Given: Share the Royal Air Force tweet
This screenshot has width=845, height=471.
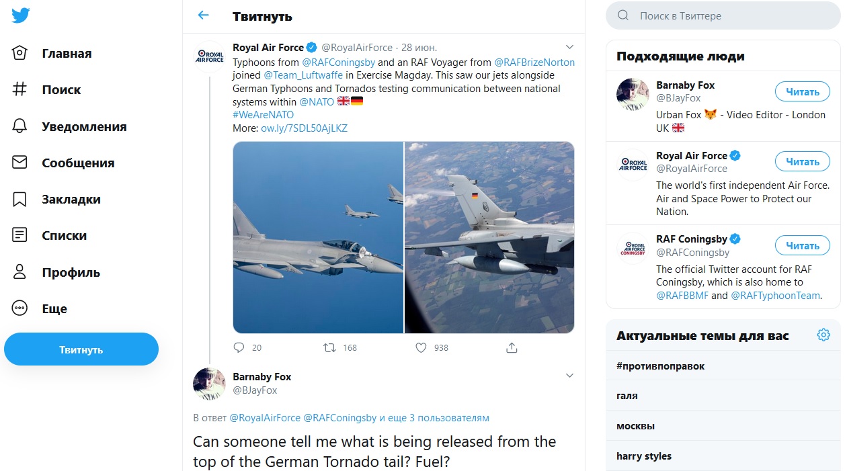Looking at the screenshot, I should pos(512,347).
